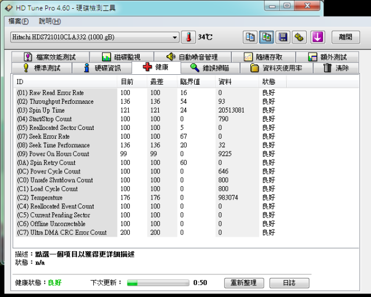Click the data value 646
This screenshot has height=297, width=371.
click(223, 171)
